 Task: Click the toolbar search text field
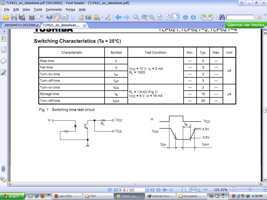[x=240, y=17]
